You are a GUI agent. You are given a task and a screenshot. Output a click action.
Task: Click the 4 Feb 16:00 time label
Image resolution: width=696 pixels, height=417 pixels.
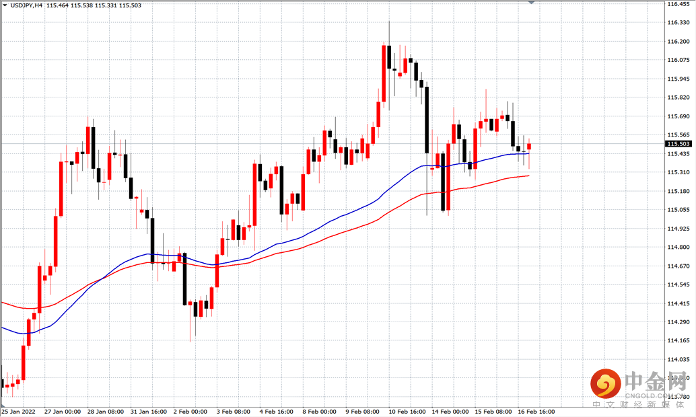[277, 412]
